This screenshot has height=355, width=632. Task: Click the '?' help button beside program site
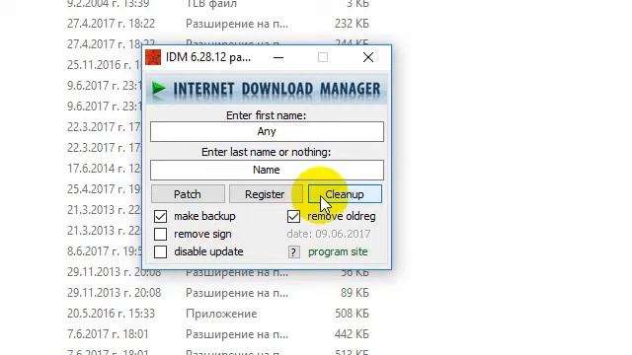point(294,252)
